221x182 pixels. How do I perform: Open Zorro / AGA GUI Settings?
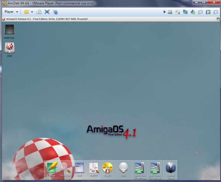[139, 168]
